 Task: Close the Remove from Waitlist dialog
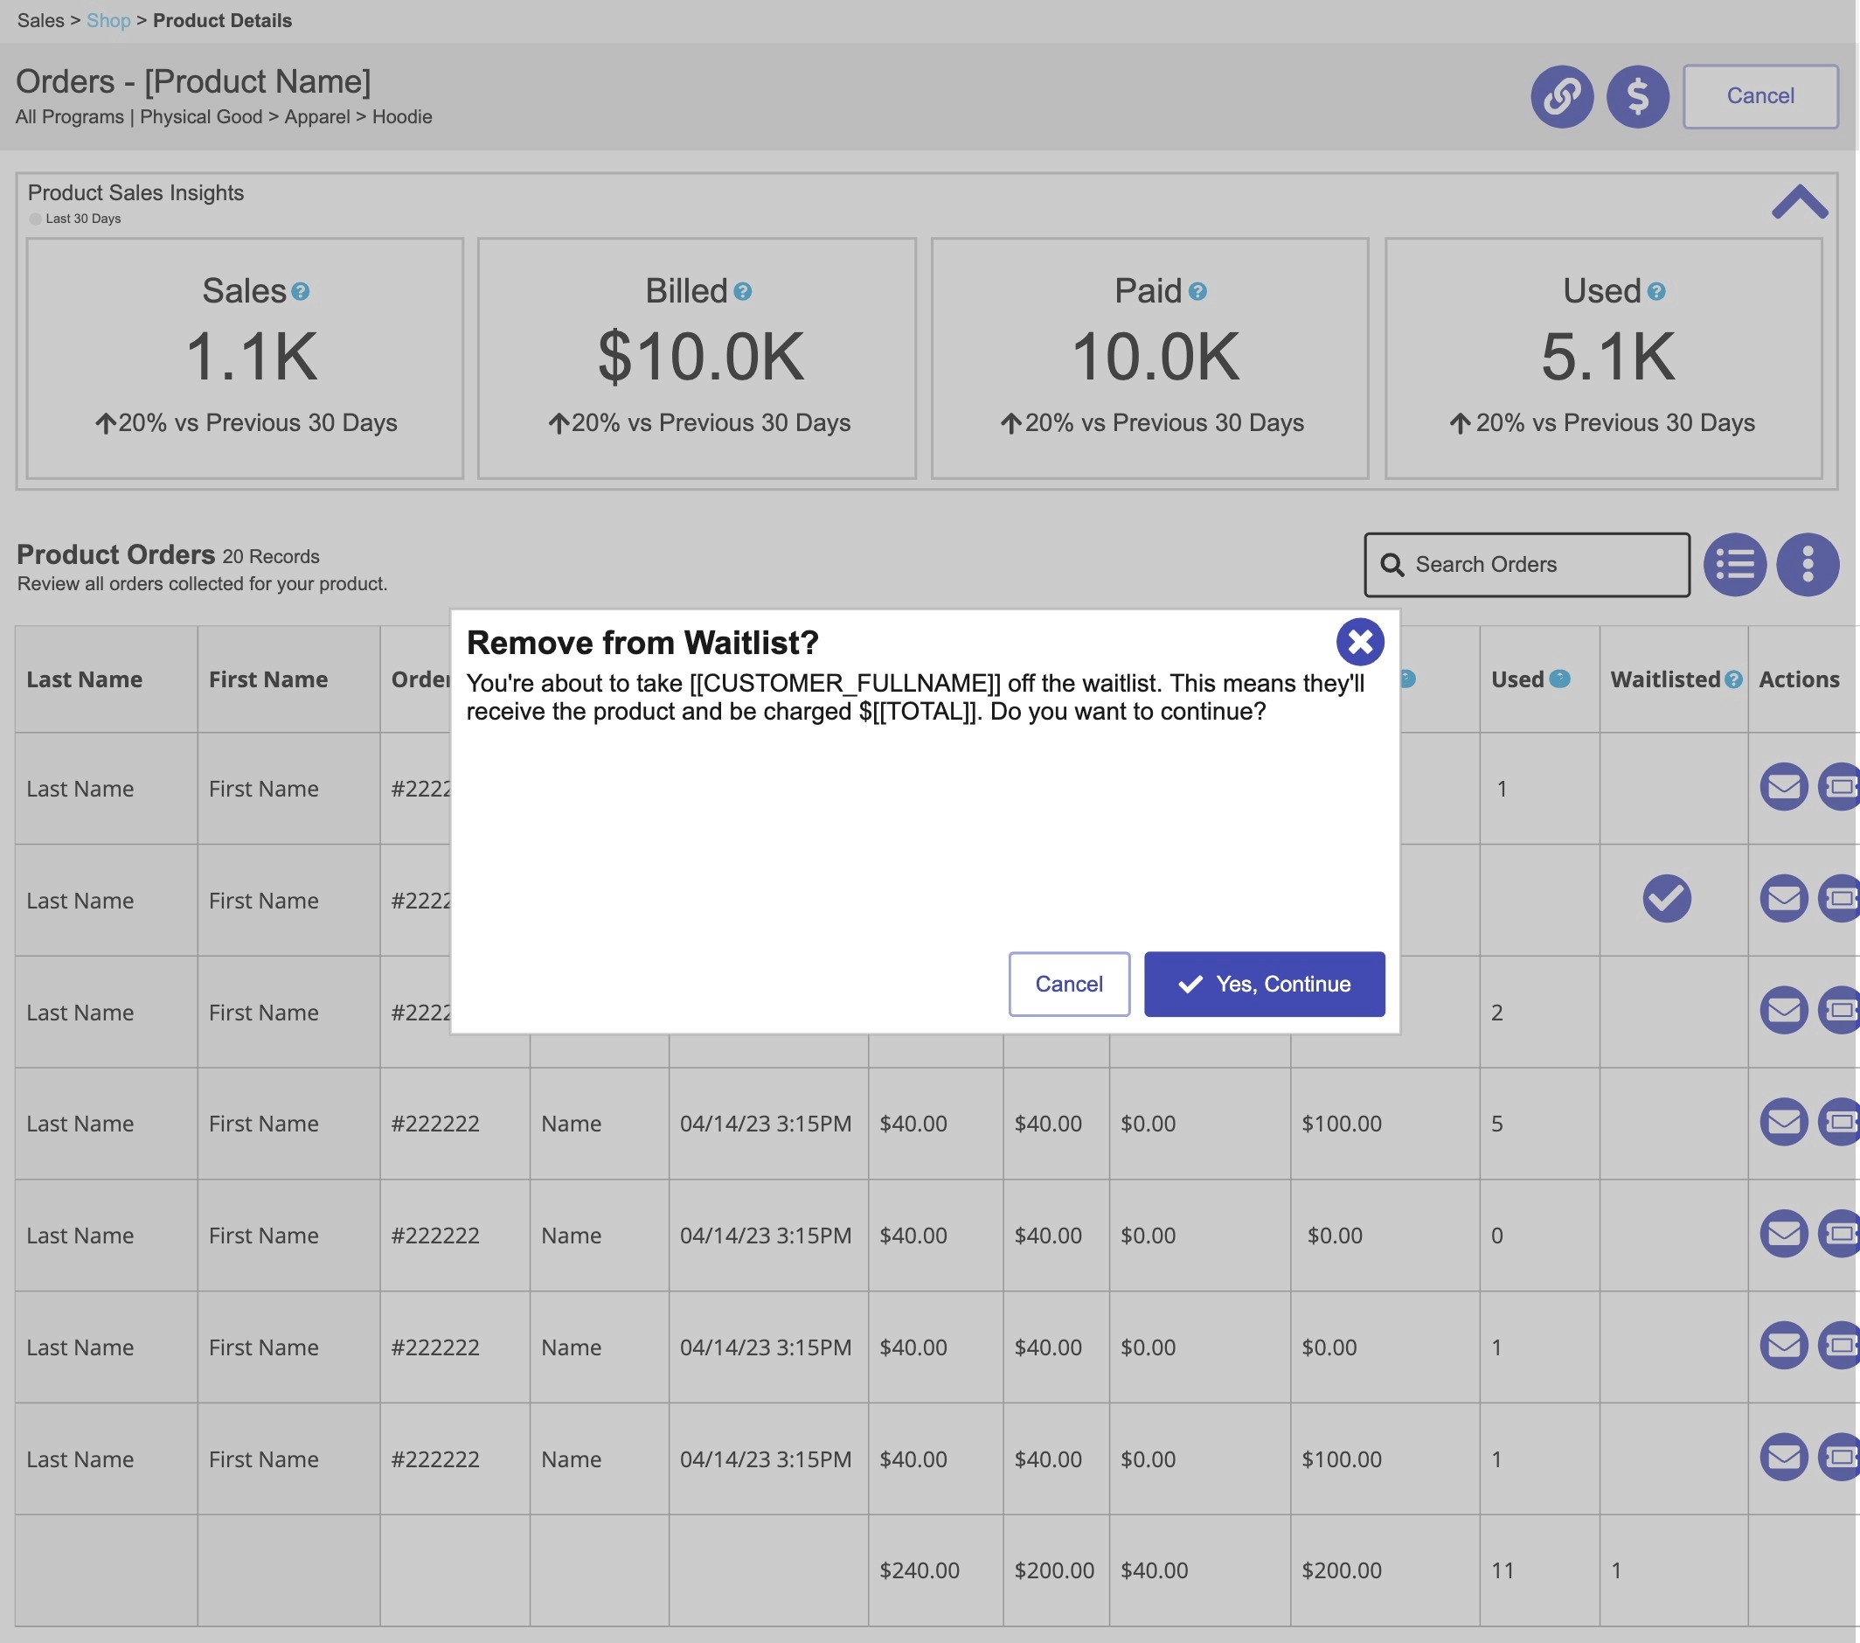point(1359,642)
